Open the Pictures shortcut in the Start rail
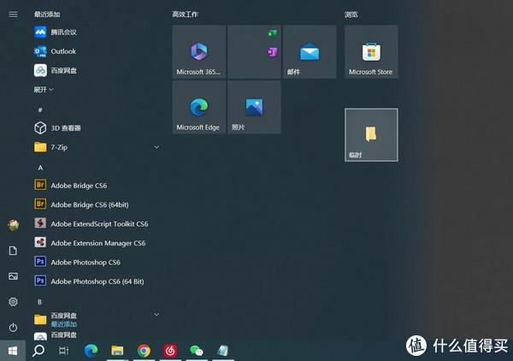The height and width of the screenshot is (361, 513). 13,276
